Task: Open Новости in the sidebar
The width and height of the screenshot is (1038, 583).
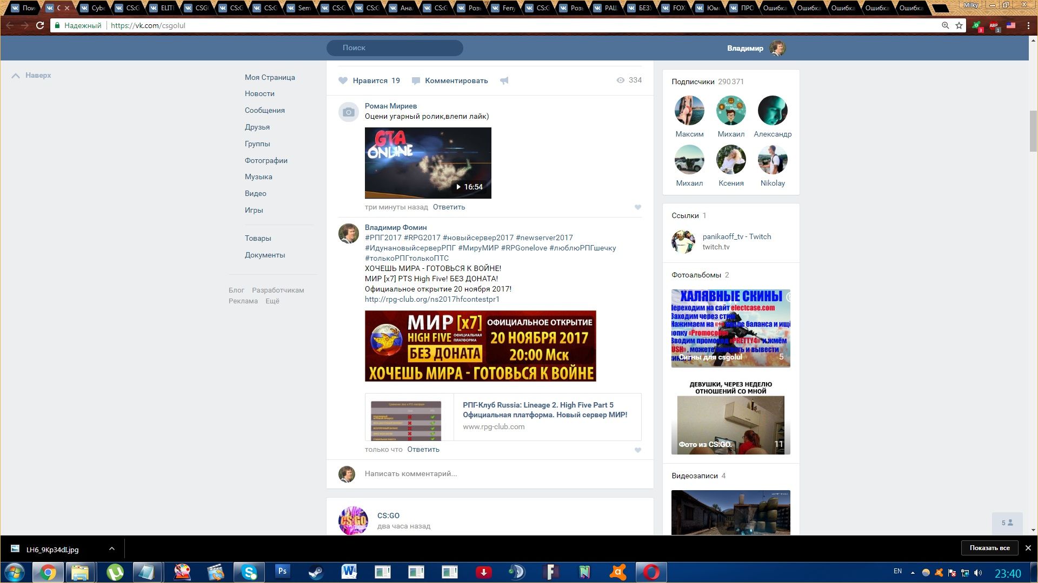Action: coord(259,93)
